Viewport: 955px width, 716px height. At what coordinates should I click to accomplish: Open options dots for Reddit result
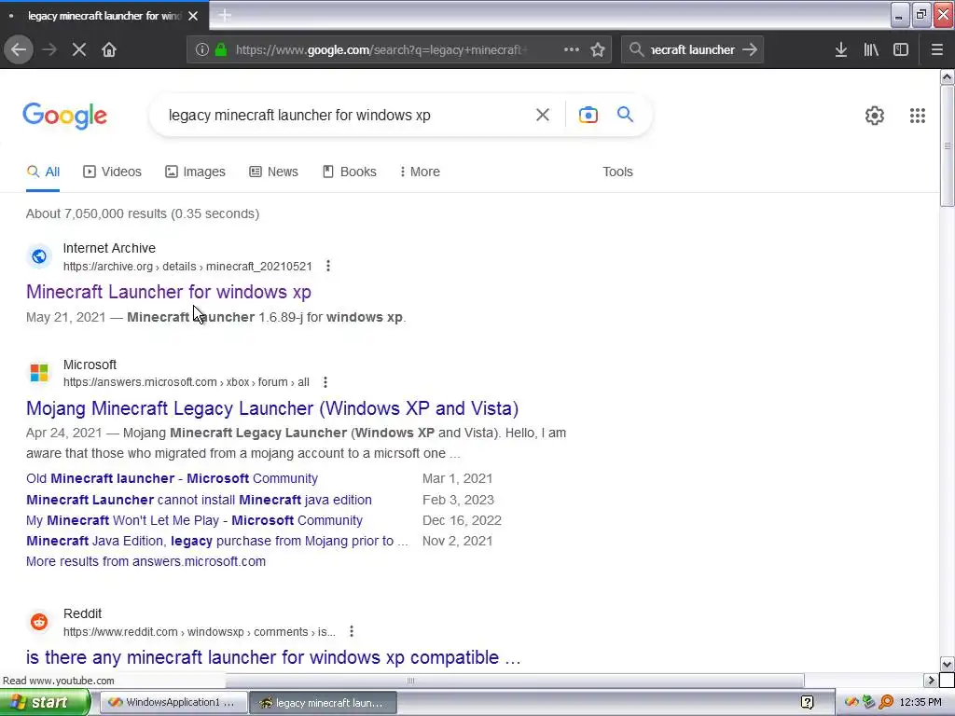pyautogui.click(x=352, y=631)
